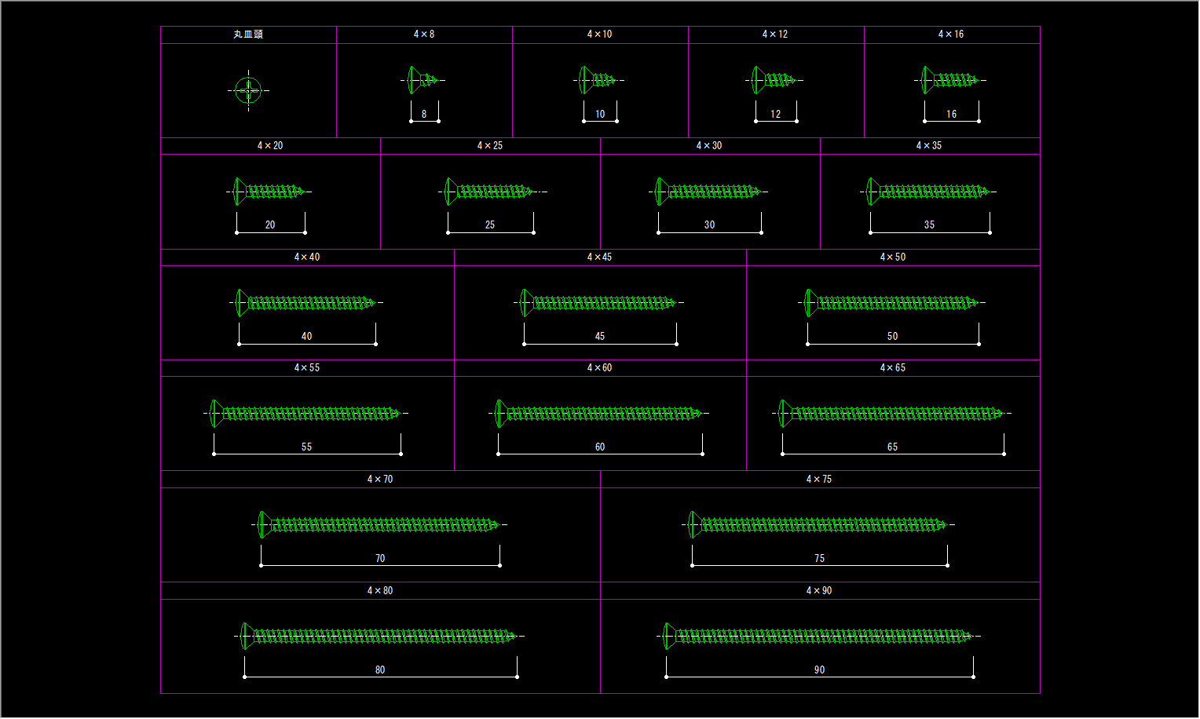This screenshot has height=719, width=1200.
Task: Click the 4×50 header label
Action: pos(893,257)
